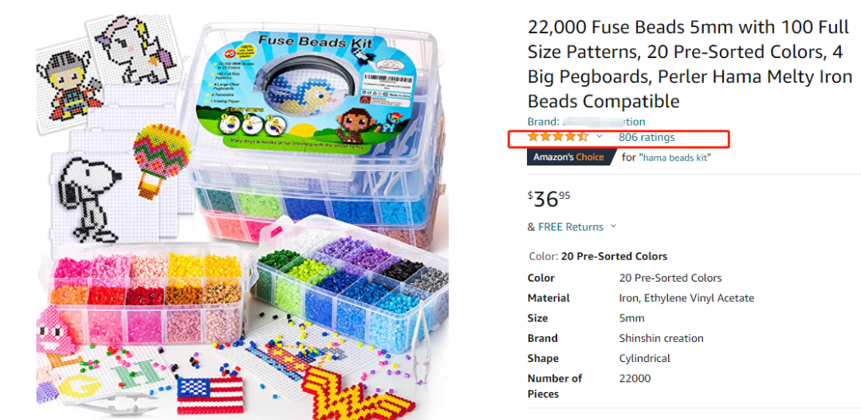Open the 806 ratings link
The image size is (861, 420).
[647, 137]
